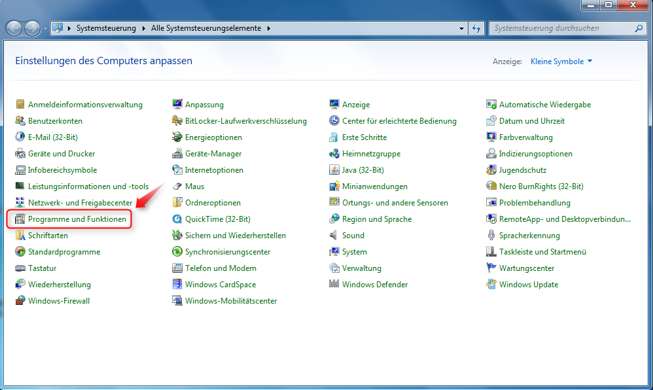The width and height of the screenshot is (653, 390).
Task: Click the Windows Defender shield icon
Action: (334, 284)
